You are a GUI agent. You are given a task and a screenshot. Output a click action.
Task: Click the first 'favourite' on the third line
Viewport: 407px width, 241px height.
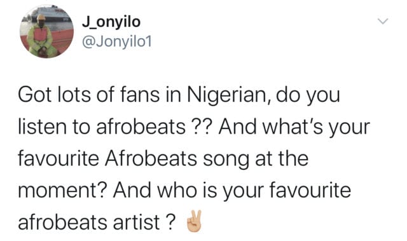point(59,158)
